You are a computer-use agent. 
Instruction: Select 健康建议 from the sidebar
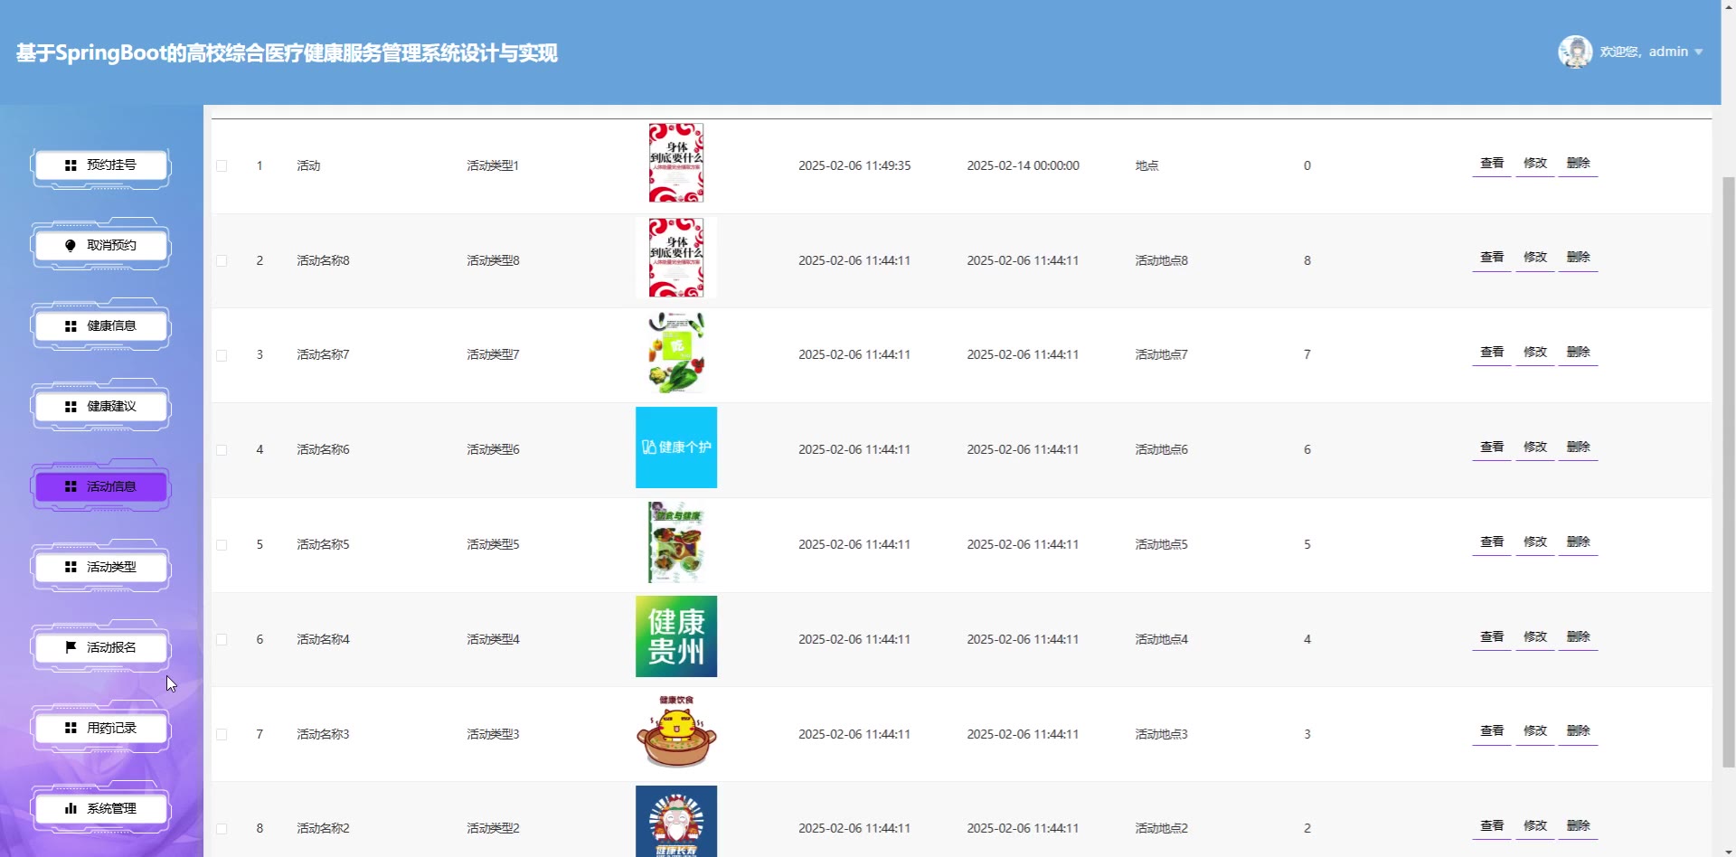tap(100, 407)
